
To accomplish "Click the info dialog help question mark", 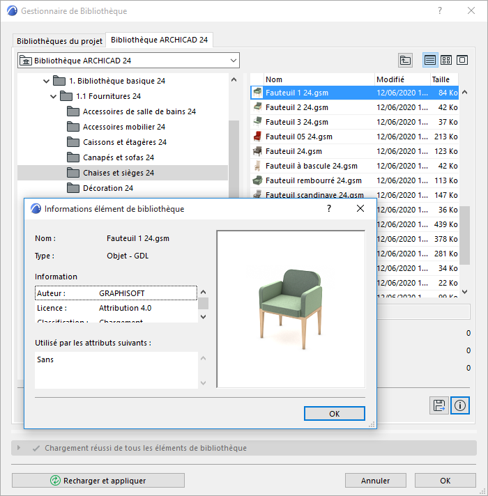I will pos(329,208).
